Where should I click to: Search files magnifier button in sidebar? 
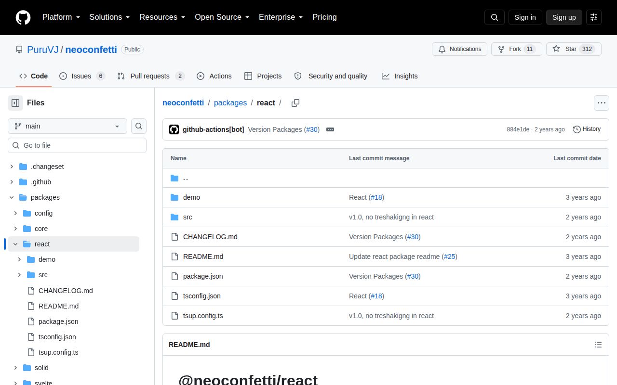139,126
